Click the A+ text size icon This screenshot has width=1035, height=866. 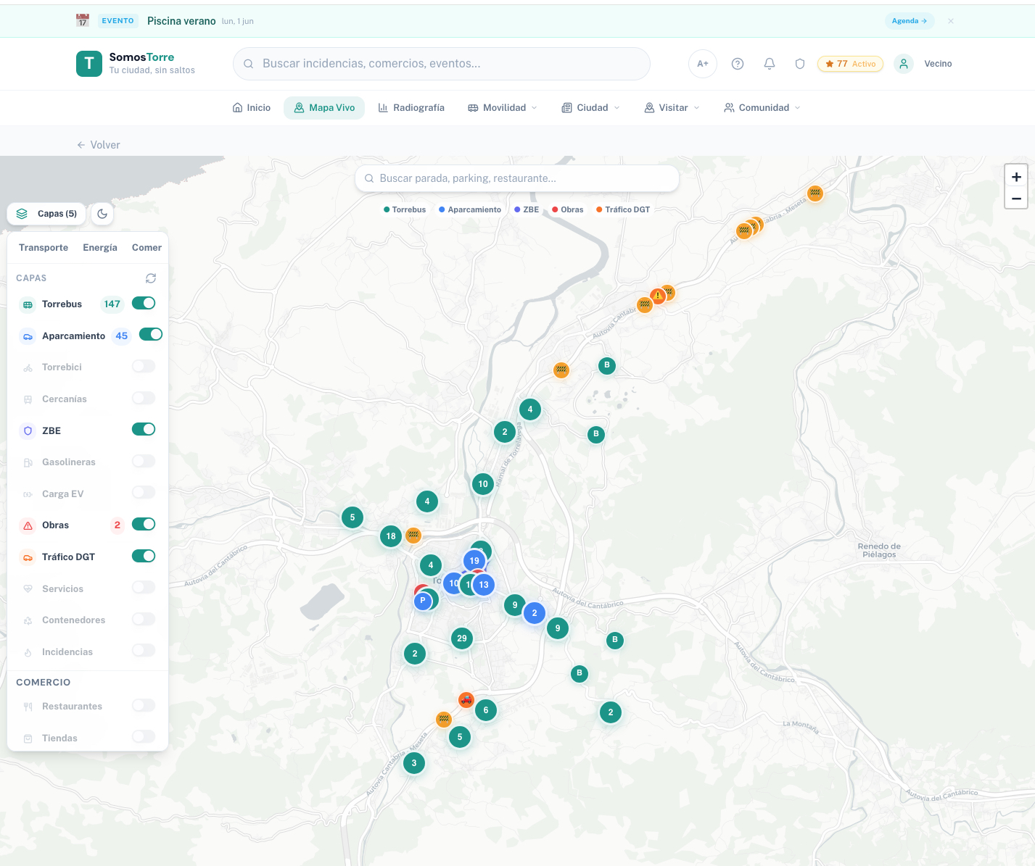703,64
